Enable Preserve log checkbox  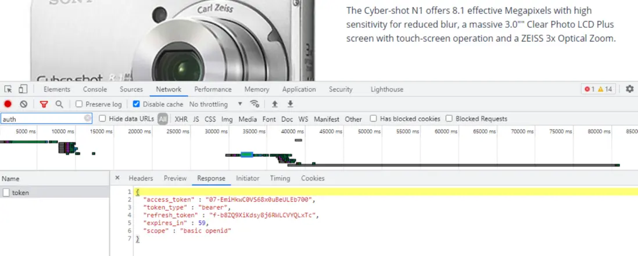click(x=79, y=104)
